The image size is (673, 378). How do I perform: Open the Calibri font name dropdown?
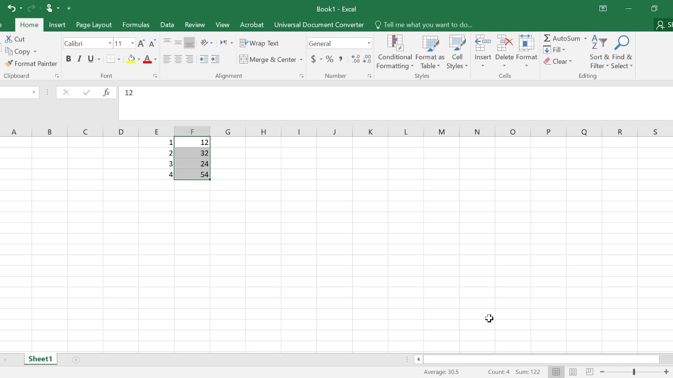point(110,43)
